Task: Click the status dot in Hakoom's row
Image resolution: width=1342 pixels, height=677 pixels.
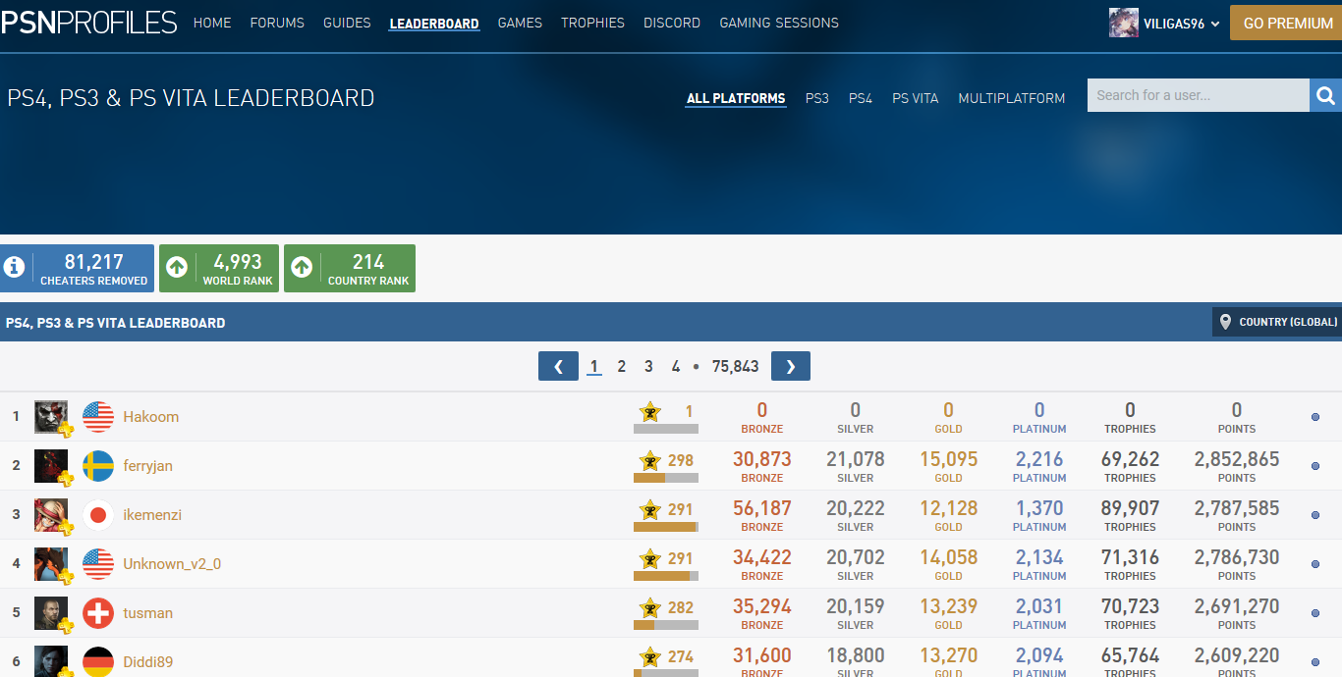Action: (x=1315, y=417)
